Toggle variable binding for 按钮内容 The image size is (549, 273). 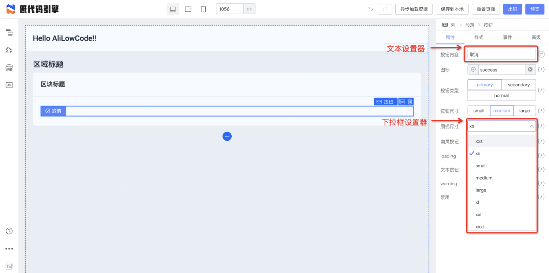[541, 54]
